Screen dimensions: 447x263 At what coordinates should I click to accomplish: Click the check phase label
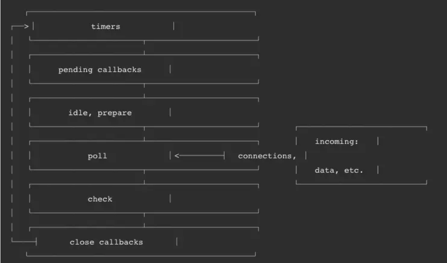pos(100,199)
